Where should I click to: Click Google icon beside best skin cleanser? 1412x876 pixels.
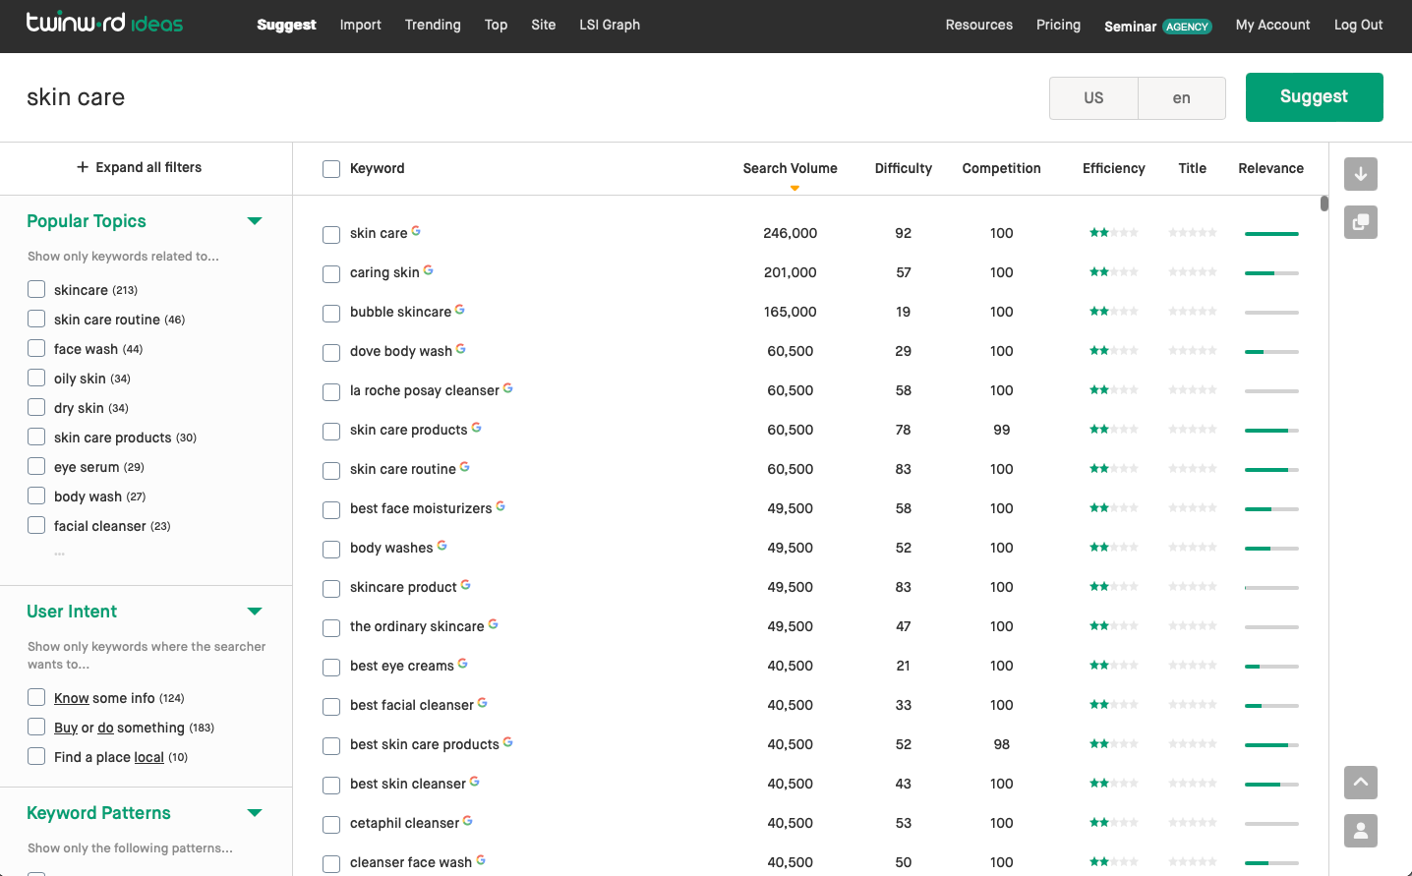tap(474, 782)
